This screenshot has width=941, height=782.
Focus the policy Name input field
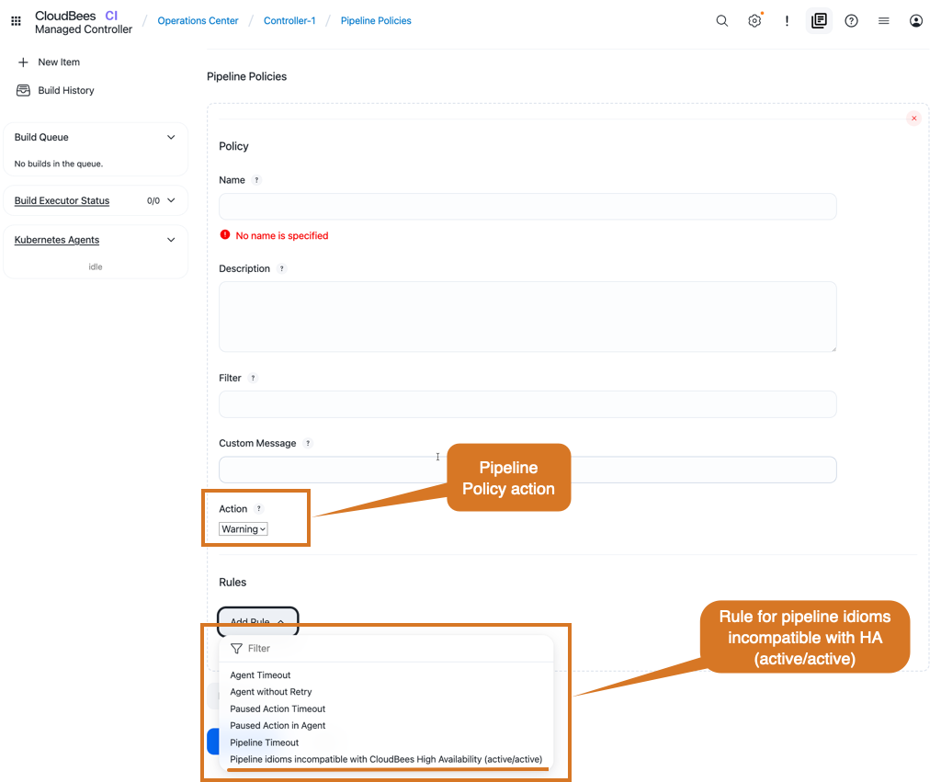[527, 207]
